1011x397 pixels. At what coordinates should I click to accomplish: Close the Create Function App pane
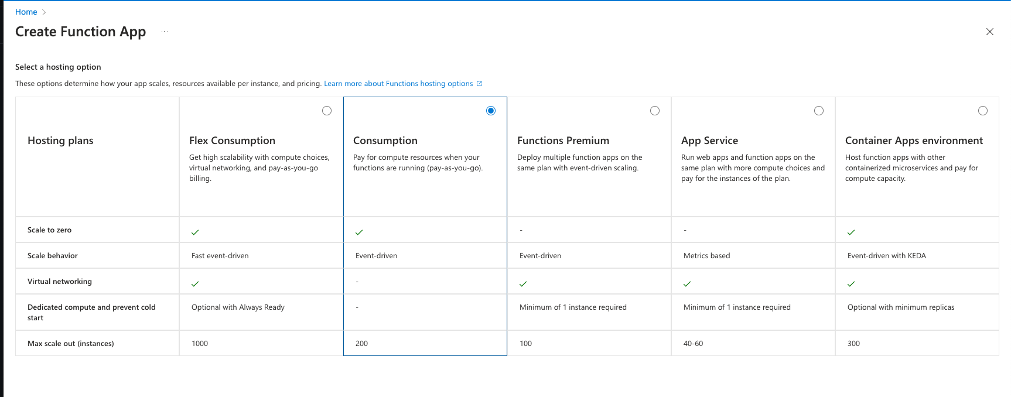(990, 32)
